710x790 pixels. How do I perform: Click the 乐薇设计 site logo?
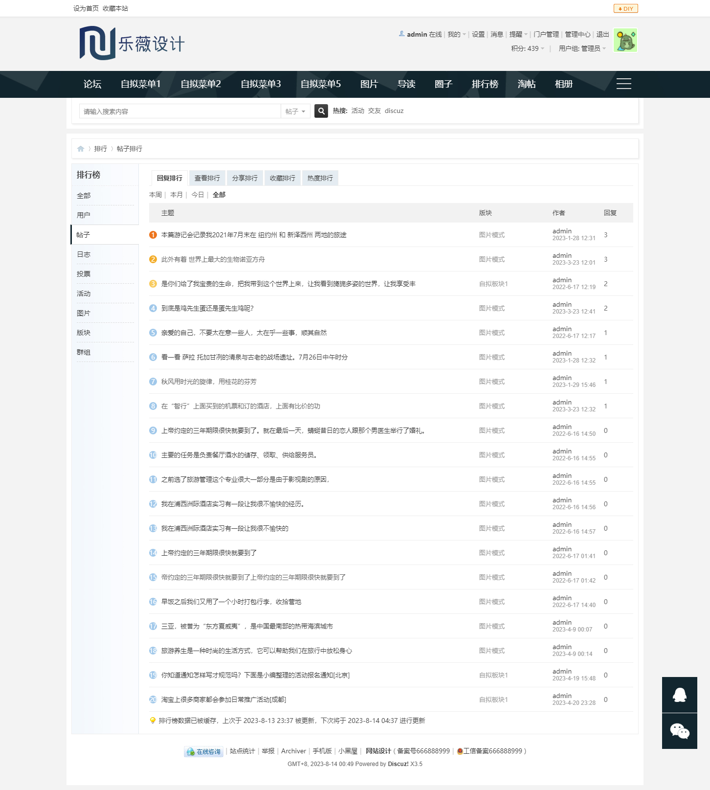pyautogui.click(x=132, y=43)
